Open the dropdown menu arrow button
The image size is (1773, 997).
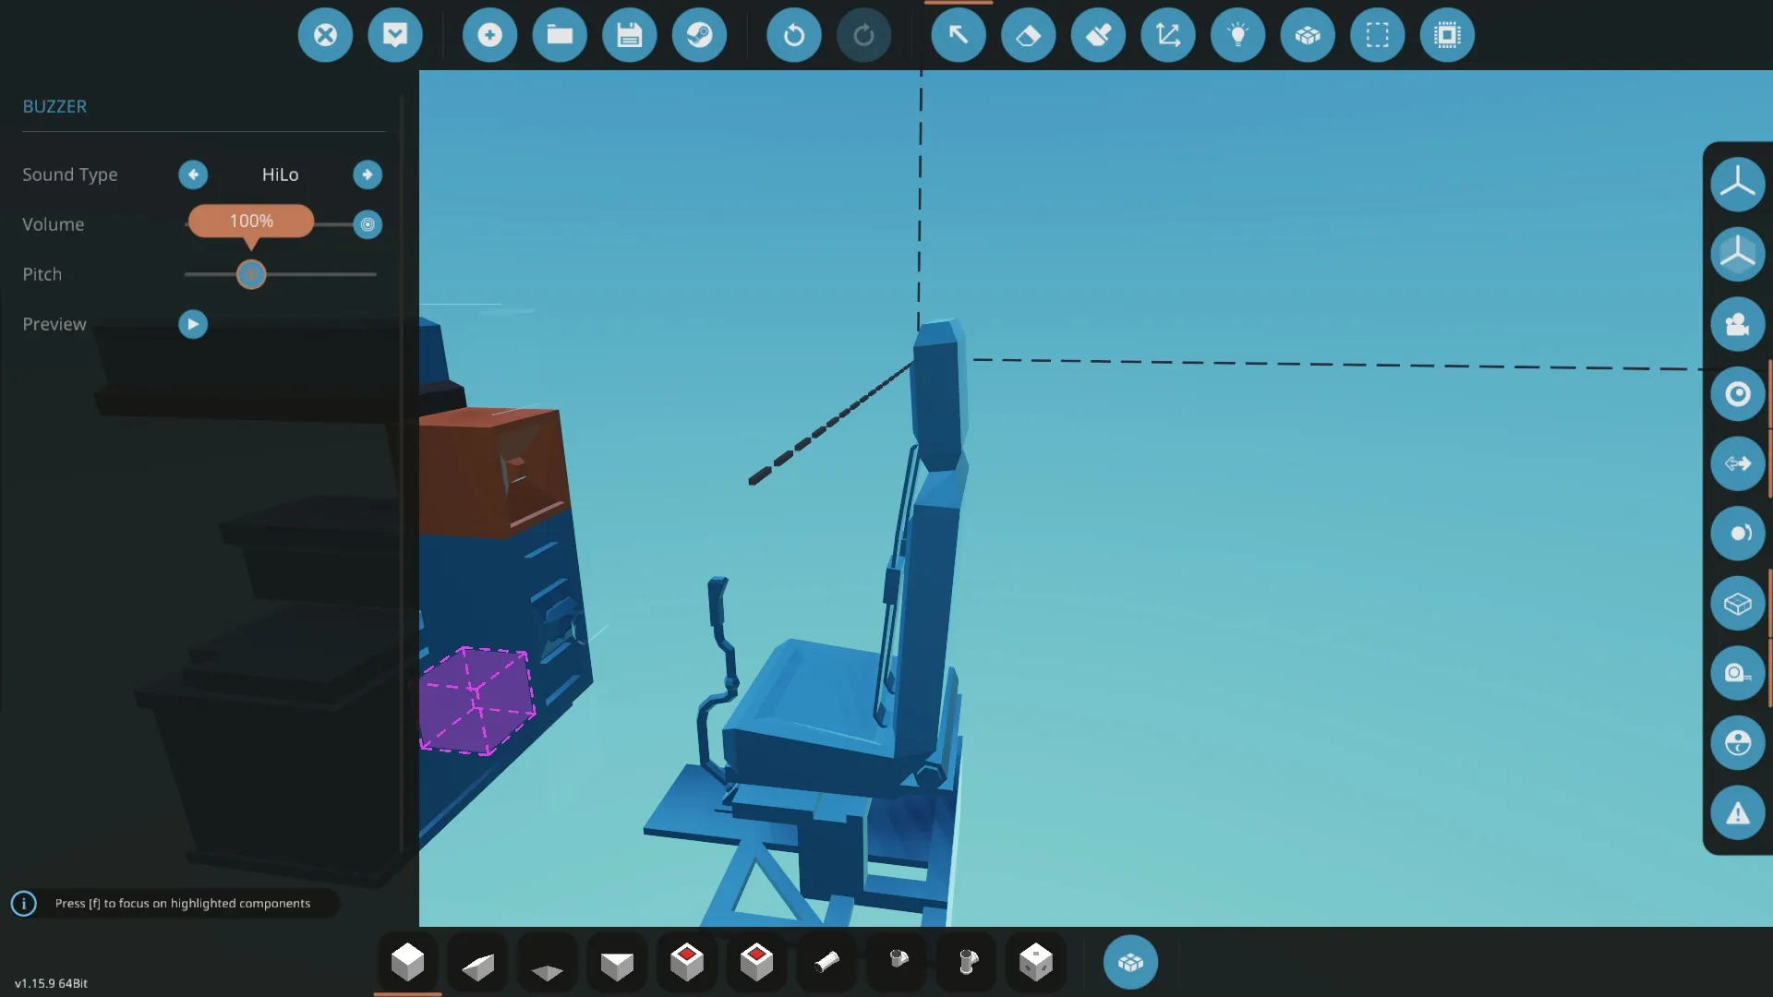pyautogui.click(x=395, y=35)
